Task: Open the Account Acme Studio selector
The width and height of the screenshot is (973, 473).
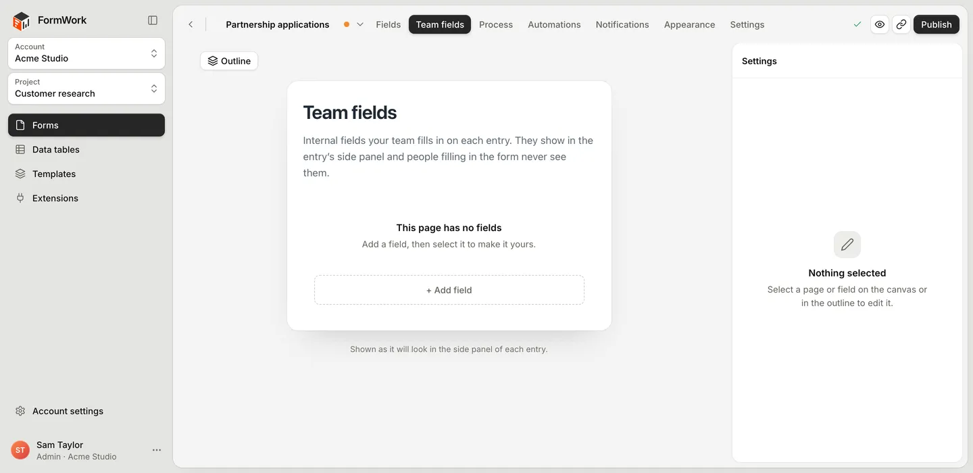Action: click(x=86, y=53)
